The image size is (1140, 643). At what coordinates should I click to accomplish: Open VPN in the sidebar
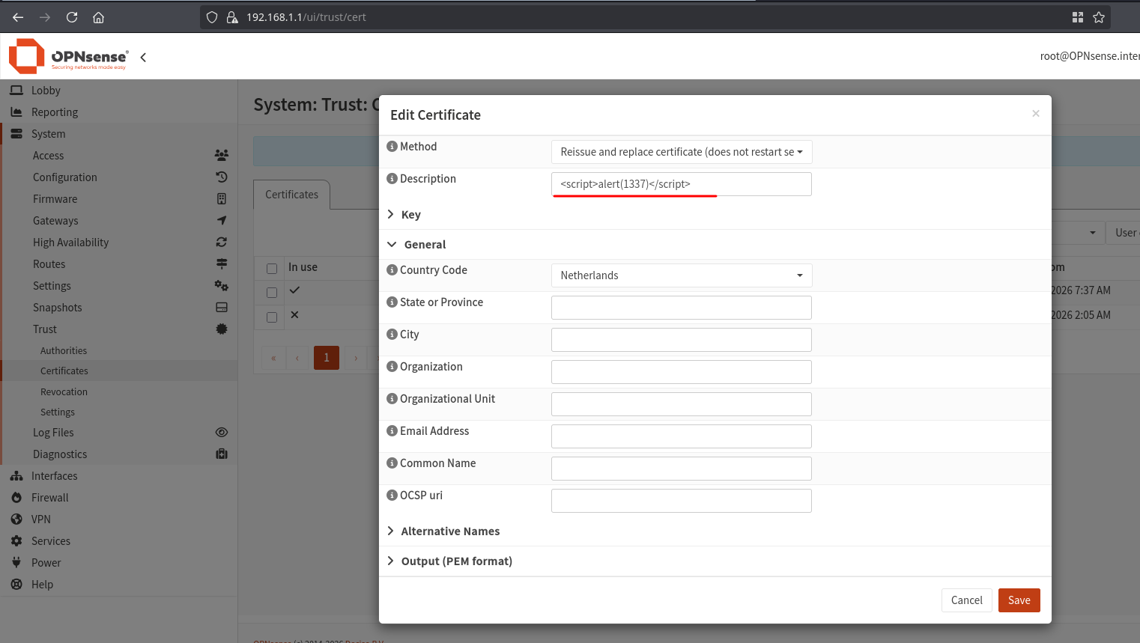click(x=41, y=519)
